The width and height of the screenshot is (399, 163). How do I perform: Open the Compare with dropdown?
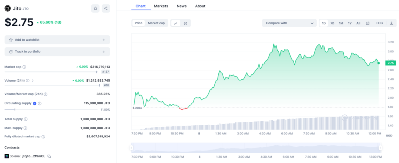(x=289, y=23)
